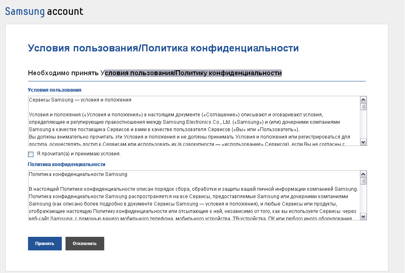Check 'Я прочитал(а) и принимаю условия' checkbox
405x273 pixels.
31,154
